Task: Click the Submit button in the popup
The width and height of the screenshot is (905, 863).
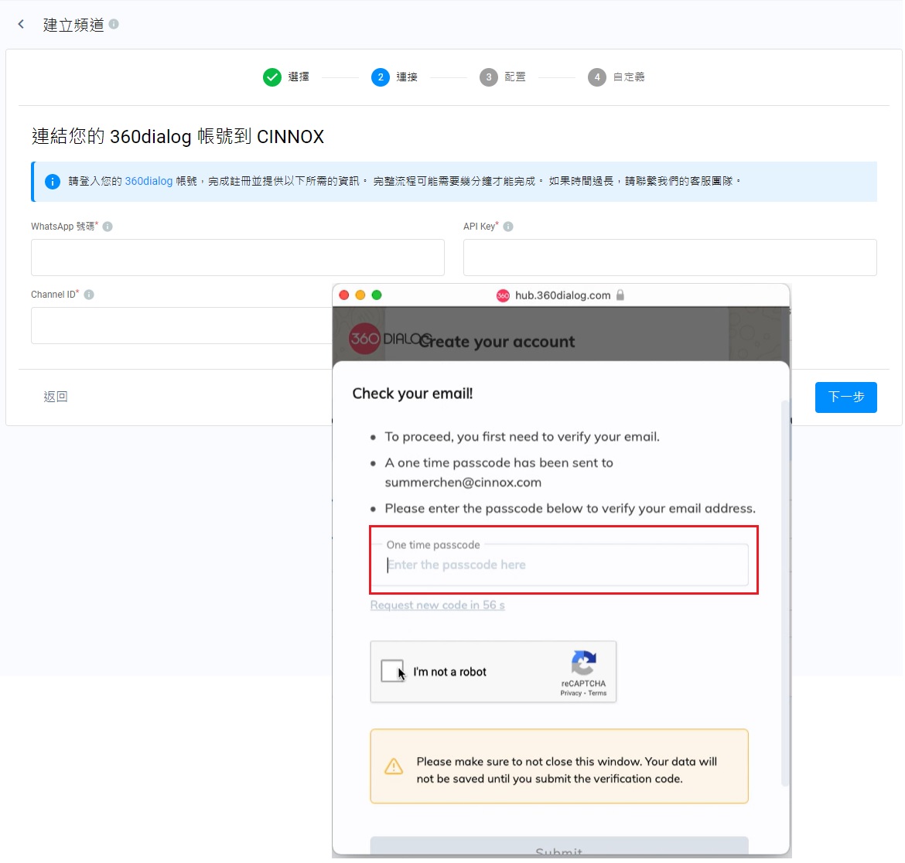Action: [559, 847]
